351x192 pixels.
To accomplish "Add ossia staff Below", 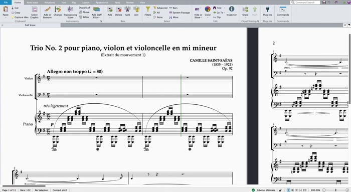I will pos(84,17).
